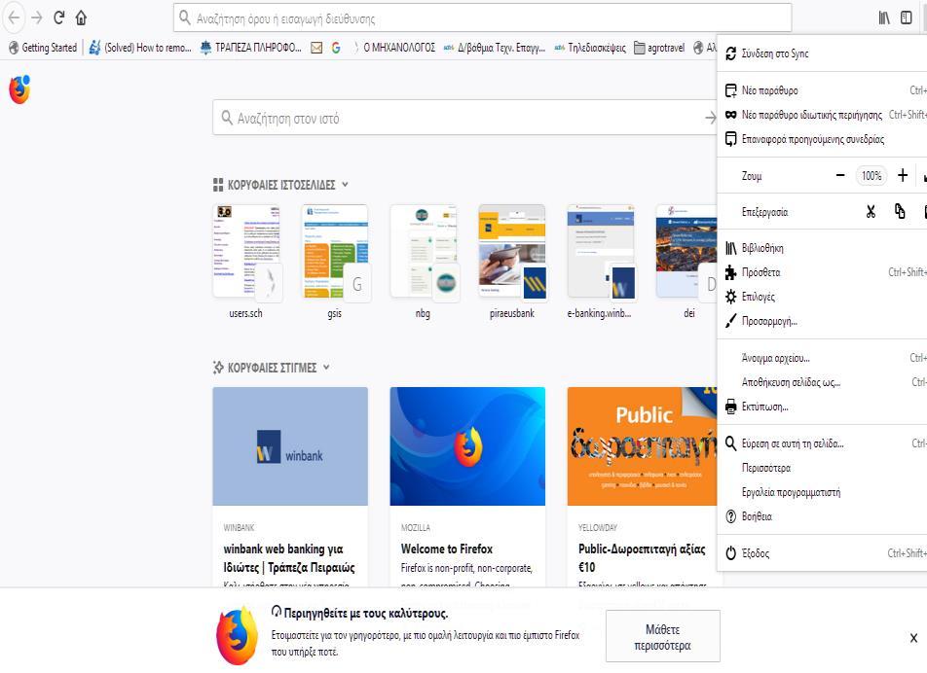The image size is (927, 673).
Task: Choose Έξοδος to quit Firefox
Action: coord(822,553)
